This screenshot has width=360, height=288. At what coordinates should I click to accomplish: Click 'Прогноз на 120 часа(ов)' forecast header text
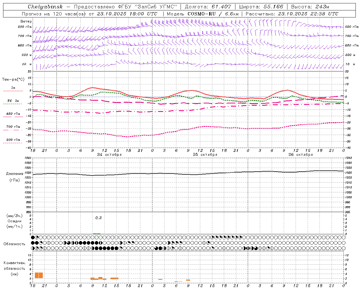(x=54, y=14)
